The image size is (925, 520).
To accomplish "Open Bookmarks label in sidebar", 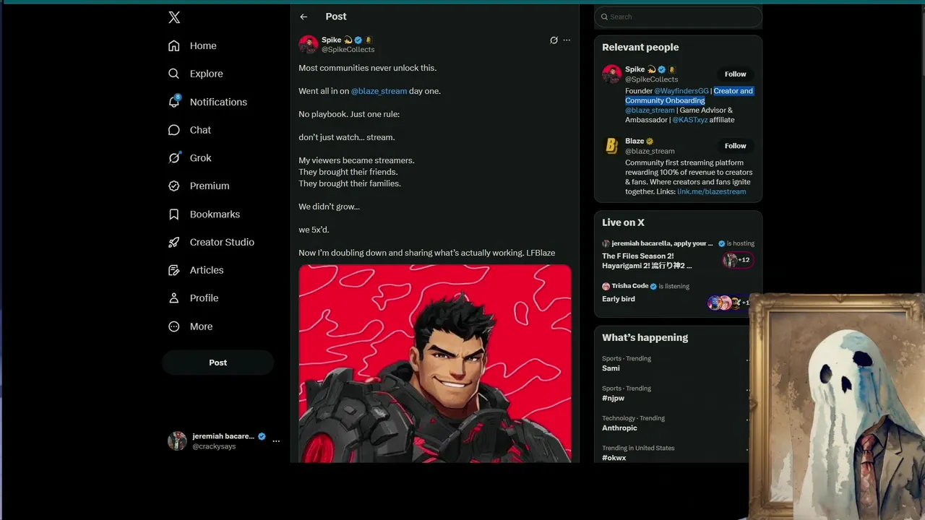I will pyautogui.click(x=215, y=214).
